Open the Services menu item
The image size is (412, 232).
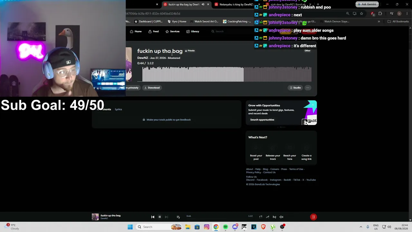click(x=173, y=31)
